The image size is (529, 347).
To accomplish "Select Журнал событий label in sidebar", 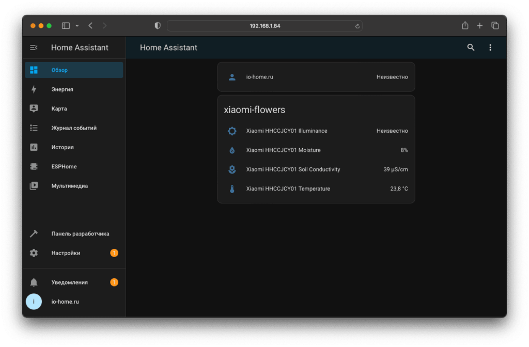I will pyautogui.click(x=74, y=128).
